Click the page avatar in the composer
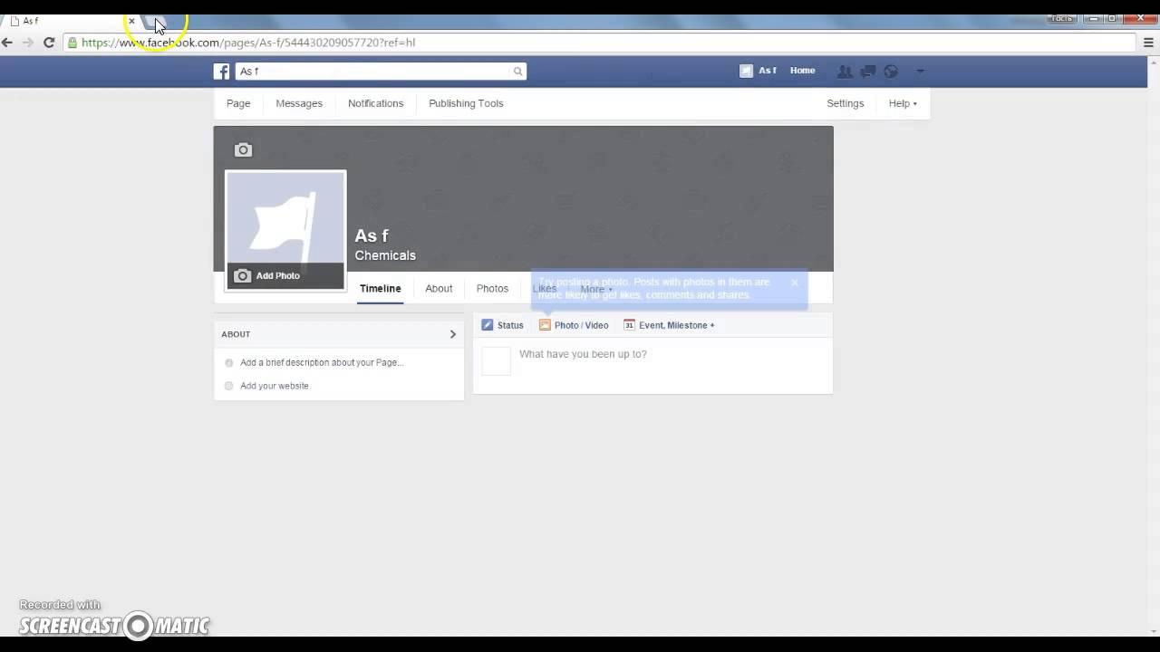Screen dimensions: 1160x652 pyautogui.click(x=496, y=360)
